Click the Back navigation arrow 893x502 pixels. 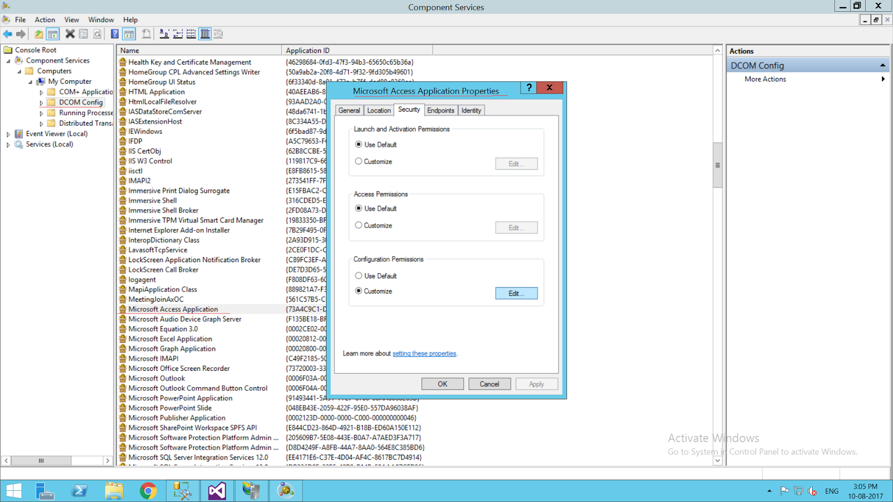(x=8, y=33)
